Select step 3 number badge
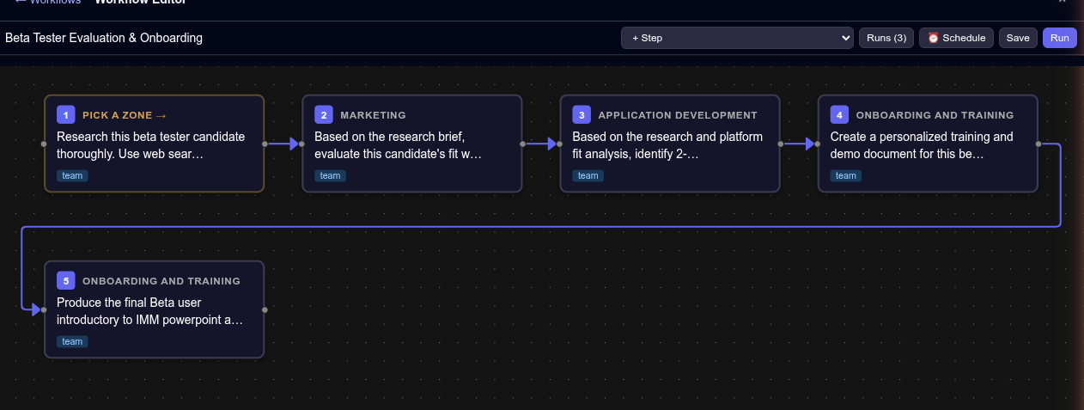 [x=582, y=114]
